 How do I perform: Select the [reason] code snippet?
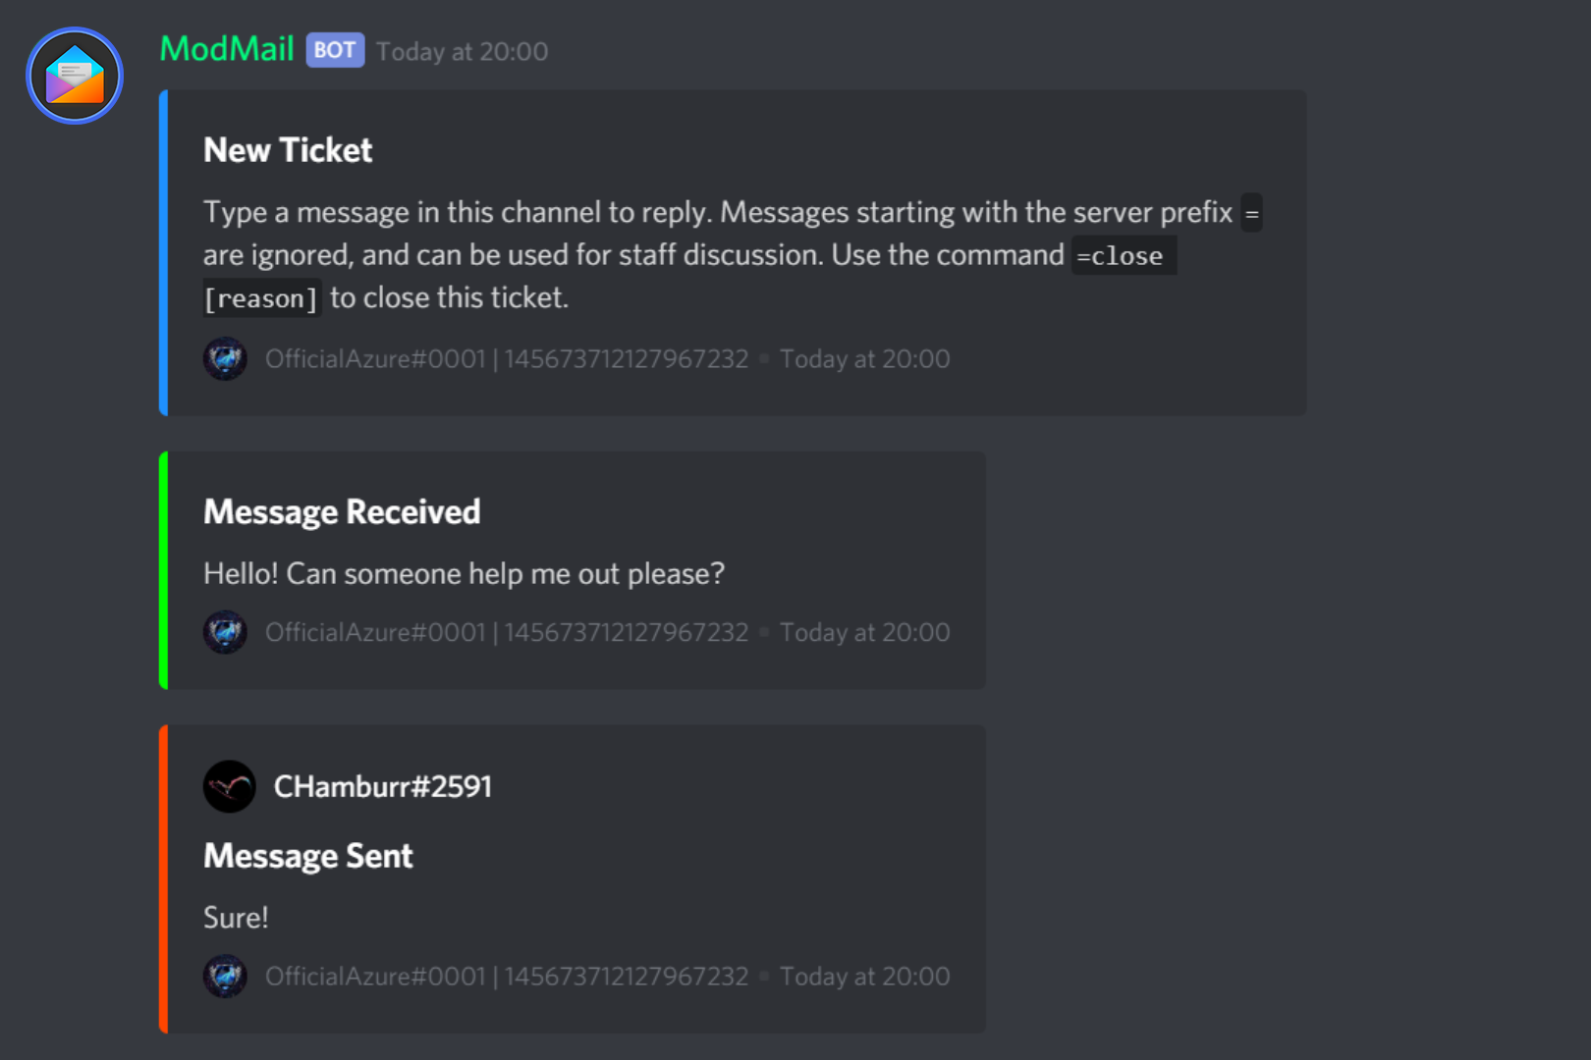click(x=261, y=297)
